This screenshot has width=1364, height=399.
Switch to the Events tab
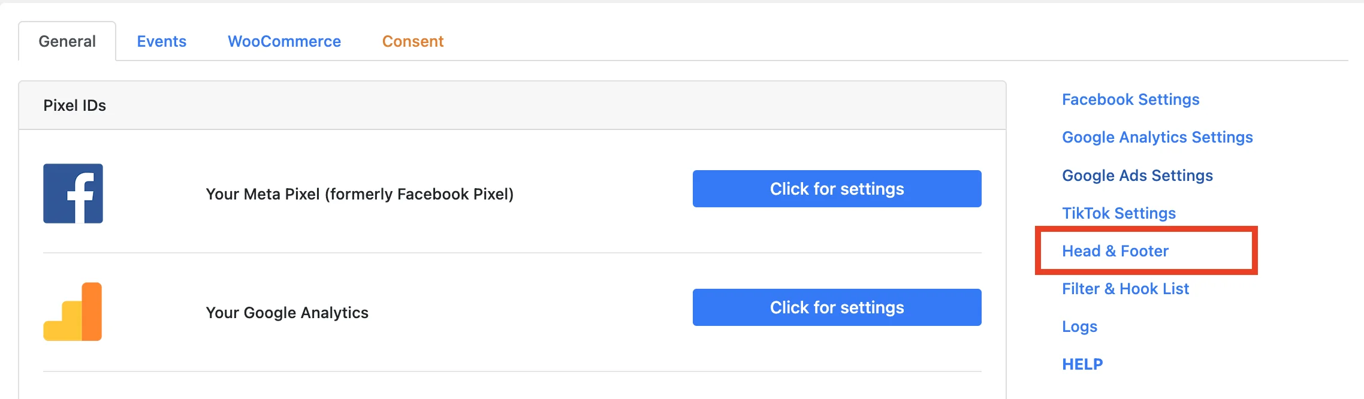tap(162, 41)
